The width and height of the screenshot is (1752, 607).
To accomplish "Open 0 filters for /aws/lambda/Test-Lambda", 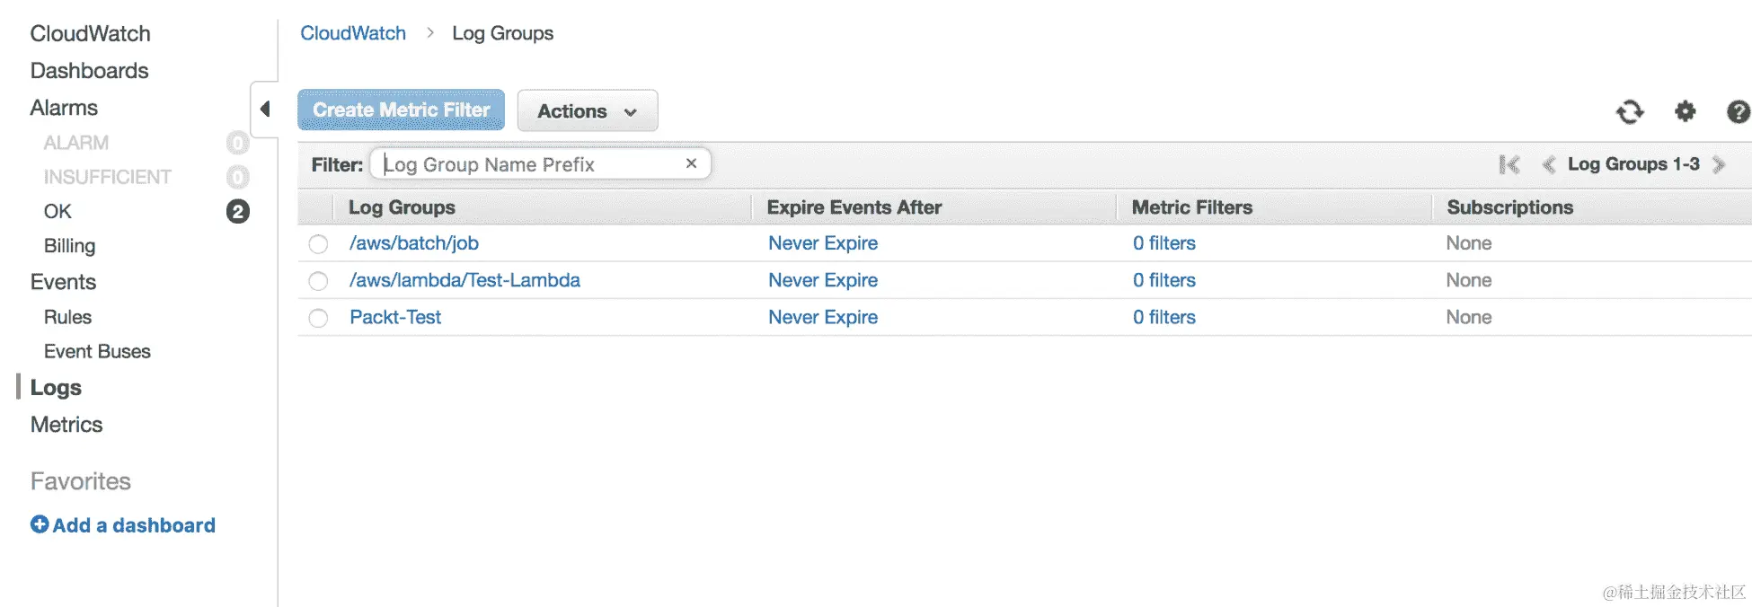I will pyautogui.click(x=1164, y=280).
